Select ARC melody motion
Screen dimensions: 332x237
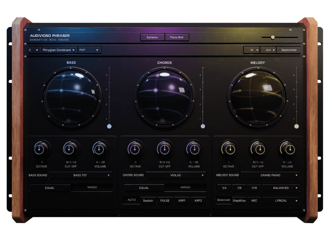[x=254, y=201]
